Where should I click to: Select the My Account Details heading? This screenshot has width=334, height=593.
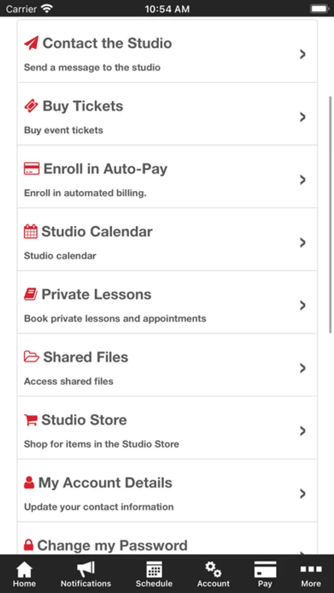pyautogui.click(x=105, y=482)
